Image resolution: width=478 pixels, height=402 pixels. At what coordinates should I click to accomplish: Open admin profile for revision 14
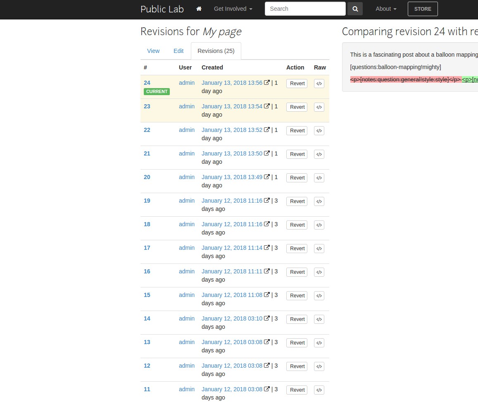point(187,319)
